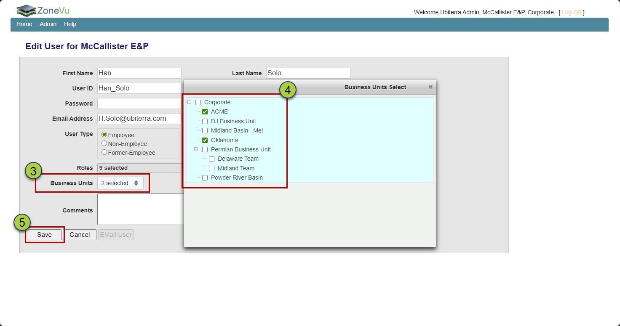Click the ACME tree label
This screenshot has height=326, width=620.
coord(219,112)
